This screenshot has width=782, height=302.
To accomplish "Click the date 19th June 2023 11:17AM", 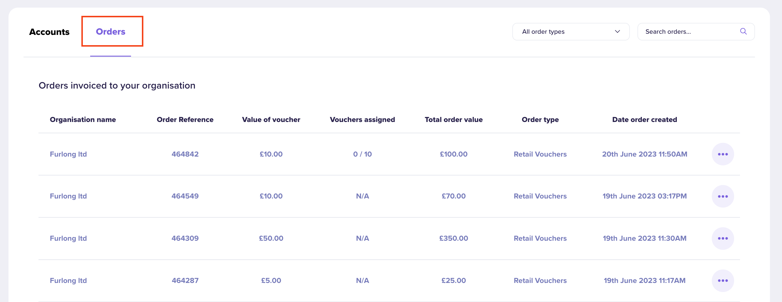I will pos(644,281).
